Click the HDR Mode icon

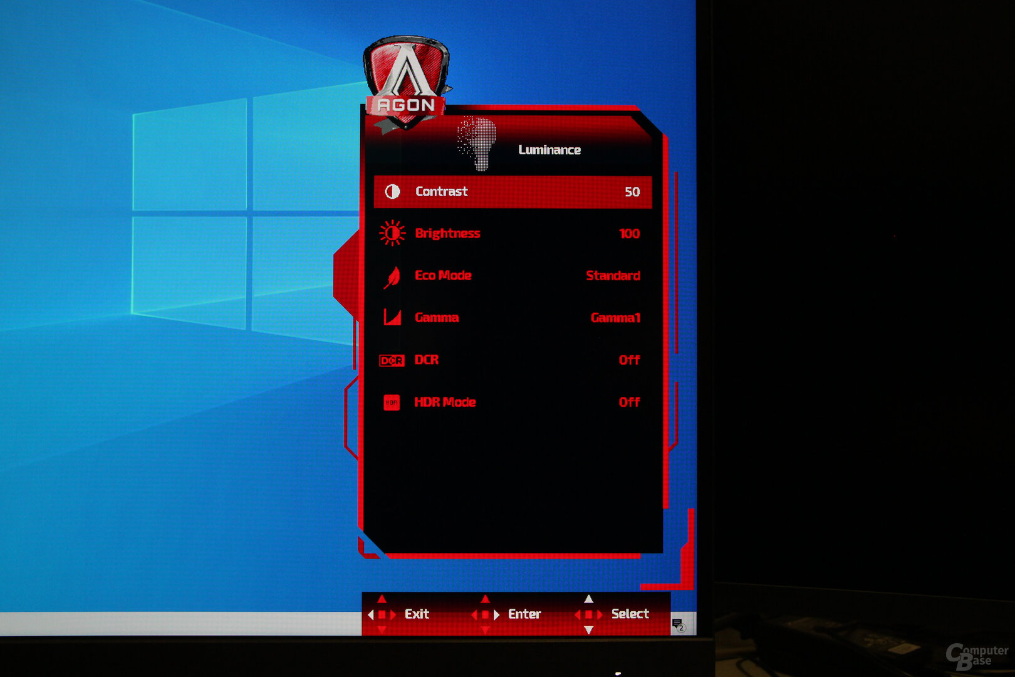pyautogui.click(x=392, y=402)
